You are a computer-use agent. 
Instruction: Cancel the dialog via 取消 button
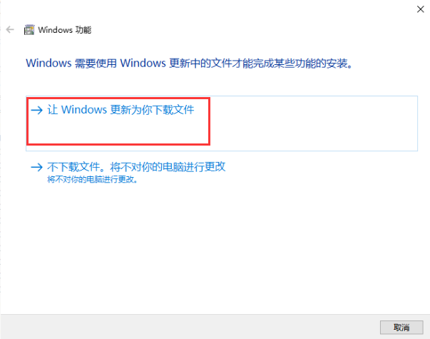pos(401,327)
